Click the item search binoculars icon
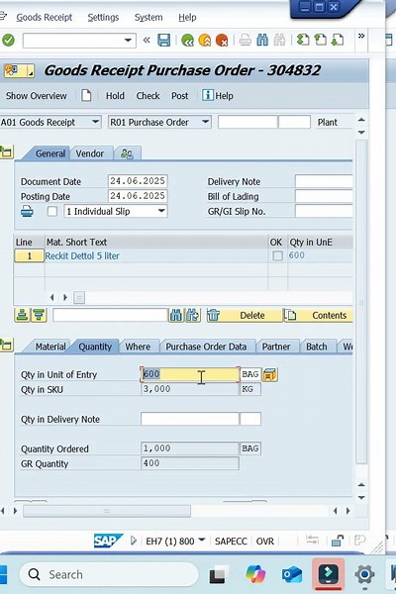Viewport: 396px width, 594px height. (176, 315)
